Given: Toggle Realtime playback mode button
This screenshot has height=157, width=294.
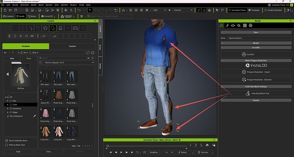Looking at the screenshot, I should (154, 152).
